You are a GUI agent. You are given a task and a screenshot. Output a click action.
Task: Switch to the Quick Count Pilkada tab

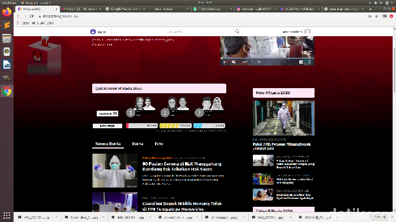299,9
